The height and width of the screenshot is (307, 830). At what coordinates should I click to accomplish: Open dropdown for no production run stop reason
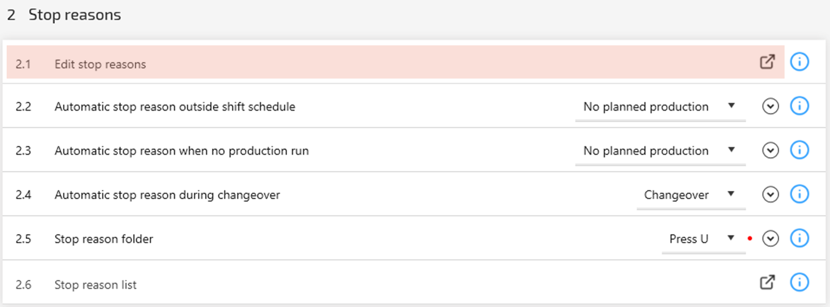[660, 150]
